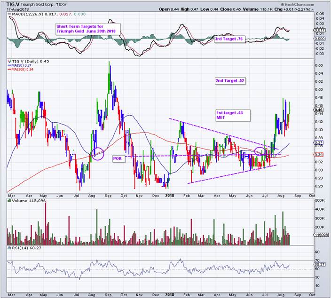Screen dimensions: 331x299
Task: Click the 500K volume axis label
Action: 320,200
